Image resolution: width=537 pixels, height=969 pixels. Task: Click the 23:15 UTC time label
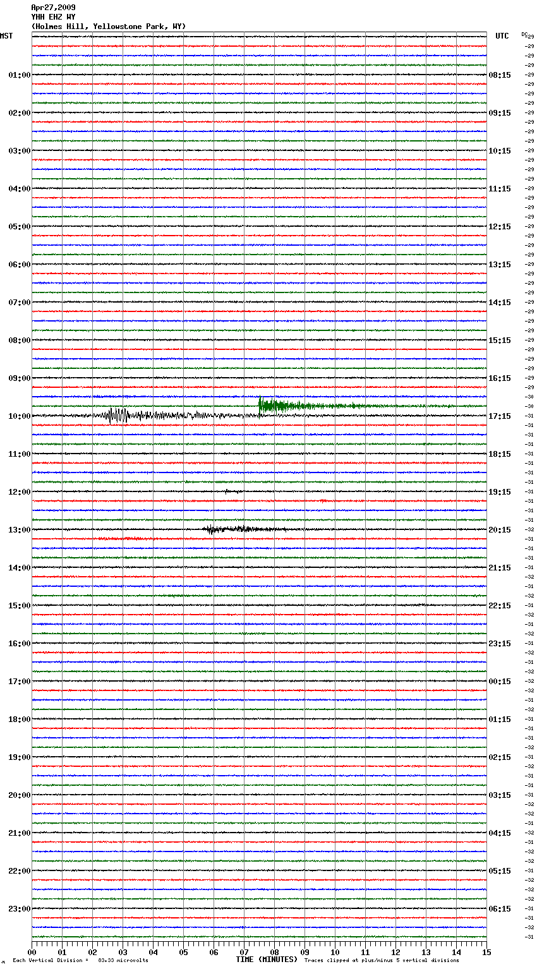tap(500, 644)
